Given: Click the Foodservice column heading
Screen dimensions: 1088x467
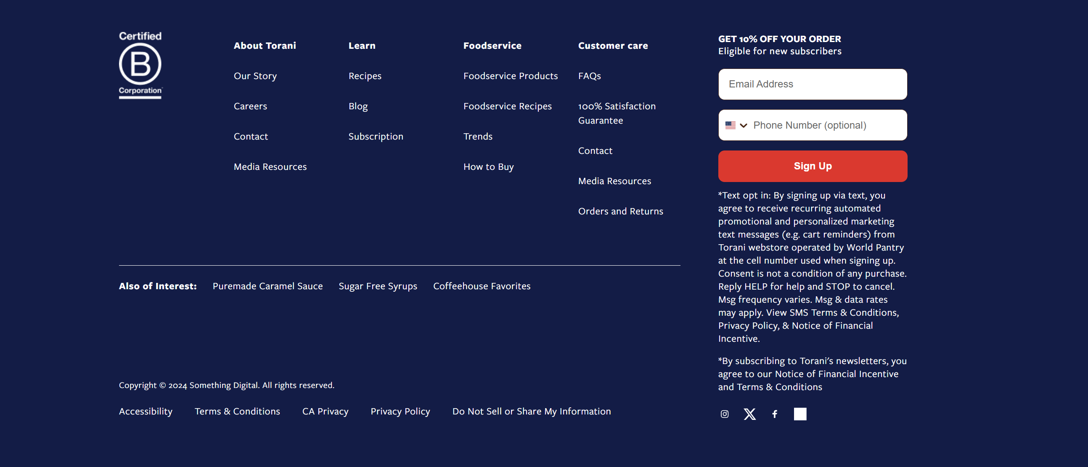Looking at the screenshot, I should pos(492,45).
